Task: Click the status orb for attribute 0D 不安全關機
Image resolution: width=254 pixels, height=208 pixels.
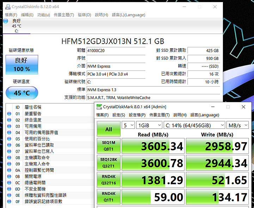Action: coord(9,189)
